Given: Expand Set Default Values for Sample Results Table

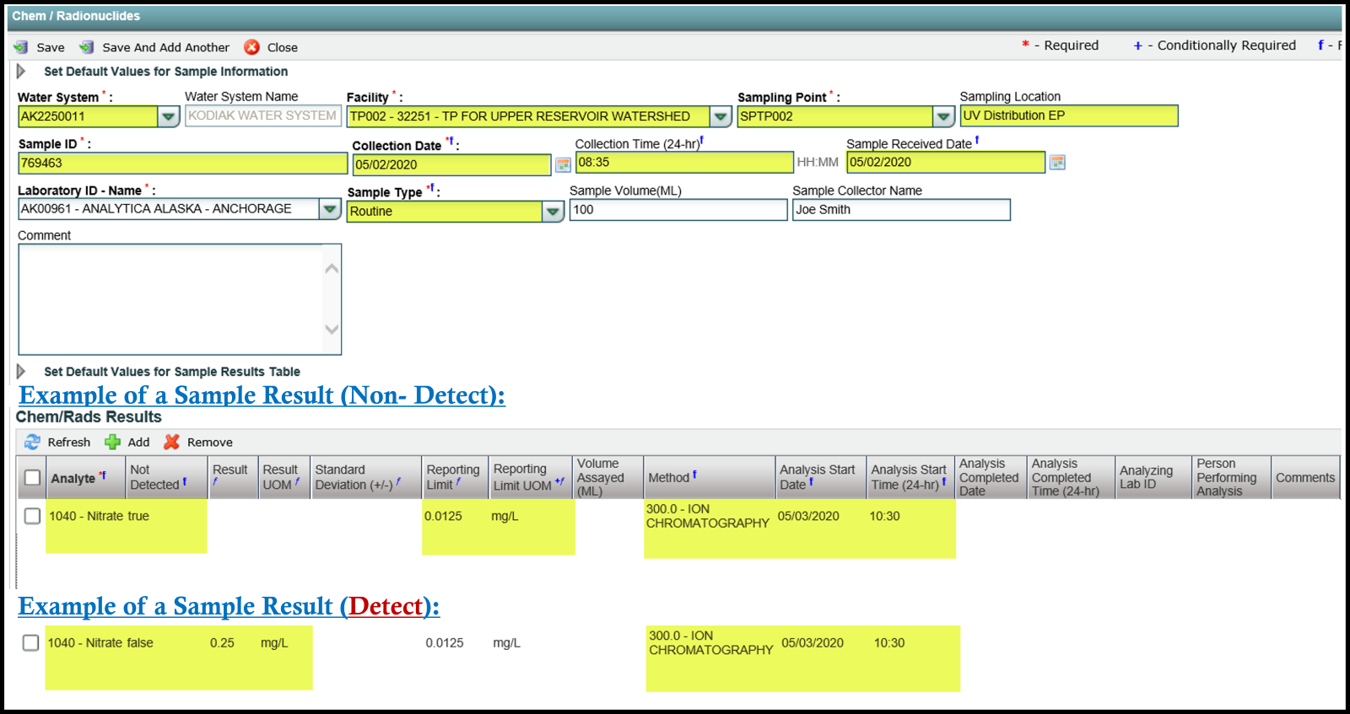Looking at the screenshot, I should coord(22,372).
